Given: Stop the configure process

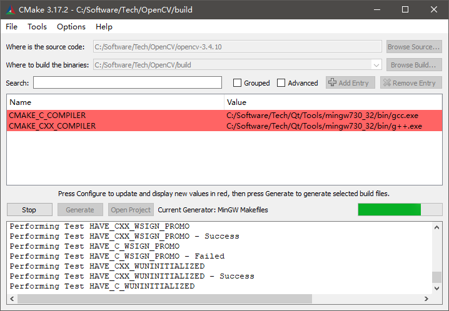Looking at the screenshot, I should point(29,210).
